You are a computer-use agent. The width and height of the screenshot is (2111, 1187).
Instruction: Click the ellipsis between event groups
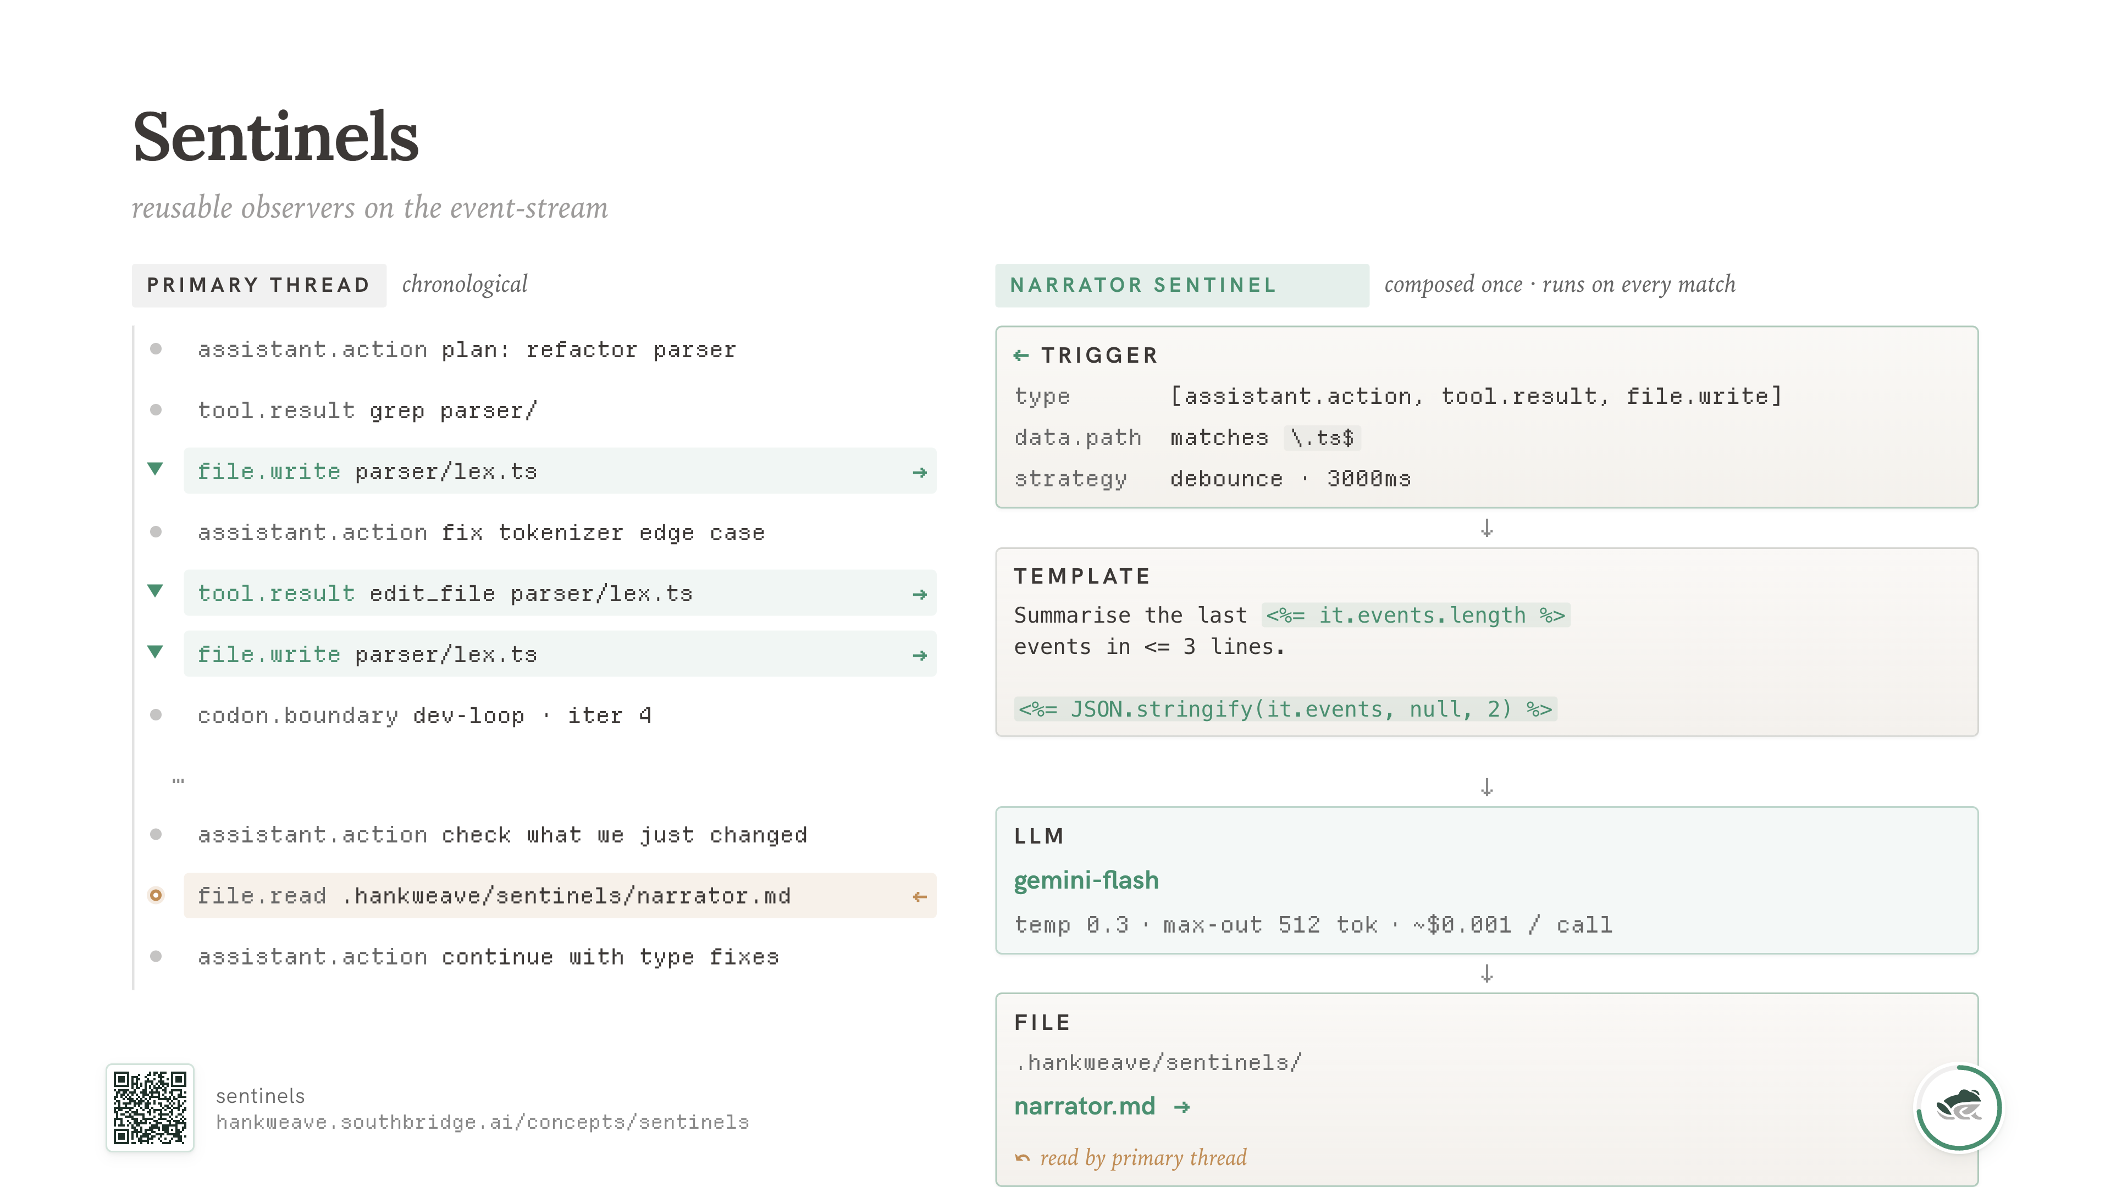[178, 781]
